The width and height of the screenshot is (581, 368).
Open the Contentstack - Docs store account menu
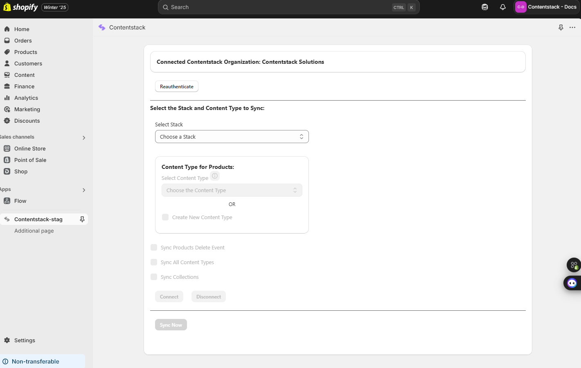click(x=546, y=7)
